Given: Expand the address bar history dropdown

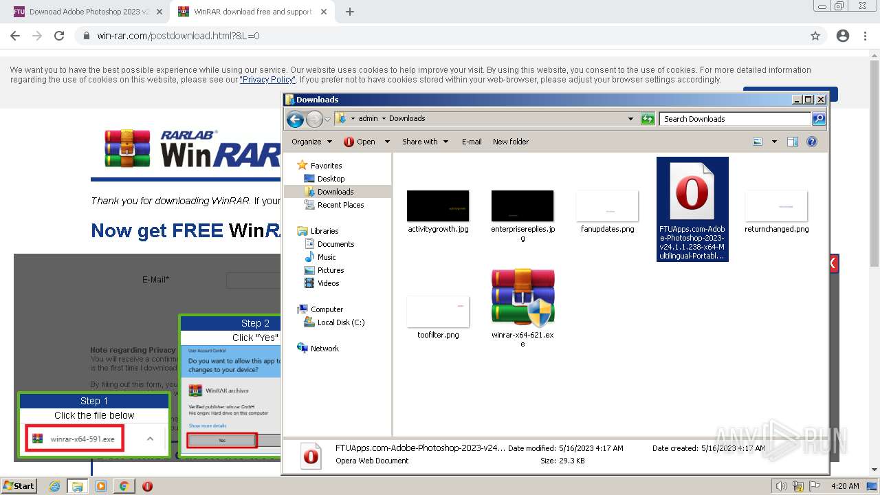Looking at the screenshot, I should click(x=630, y=119).
